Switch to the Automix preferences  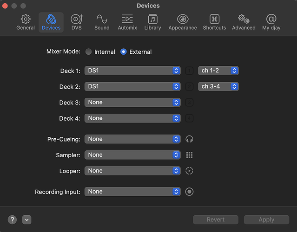point(127,22)
